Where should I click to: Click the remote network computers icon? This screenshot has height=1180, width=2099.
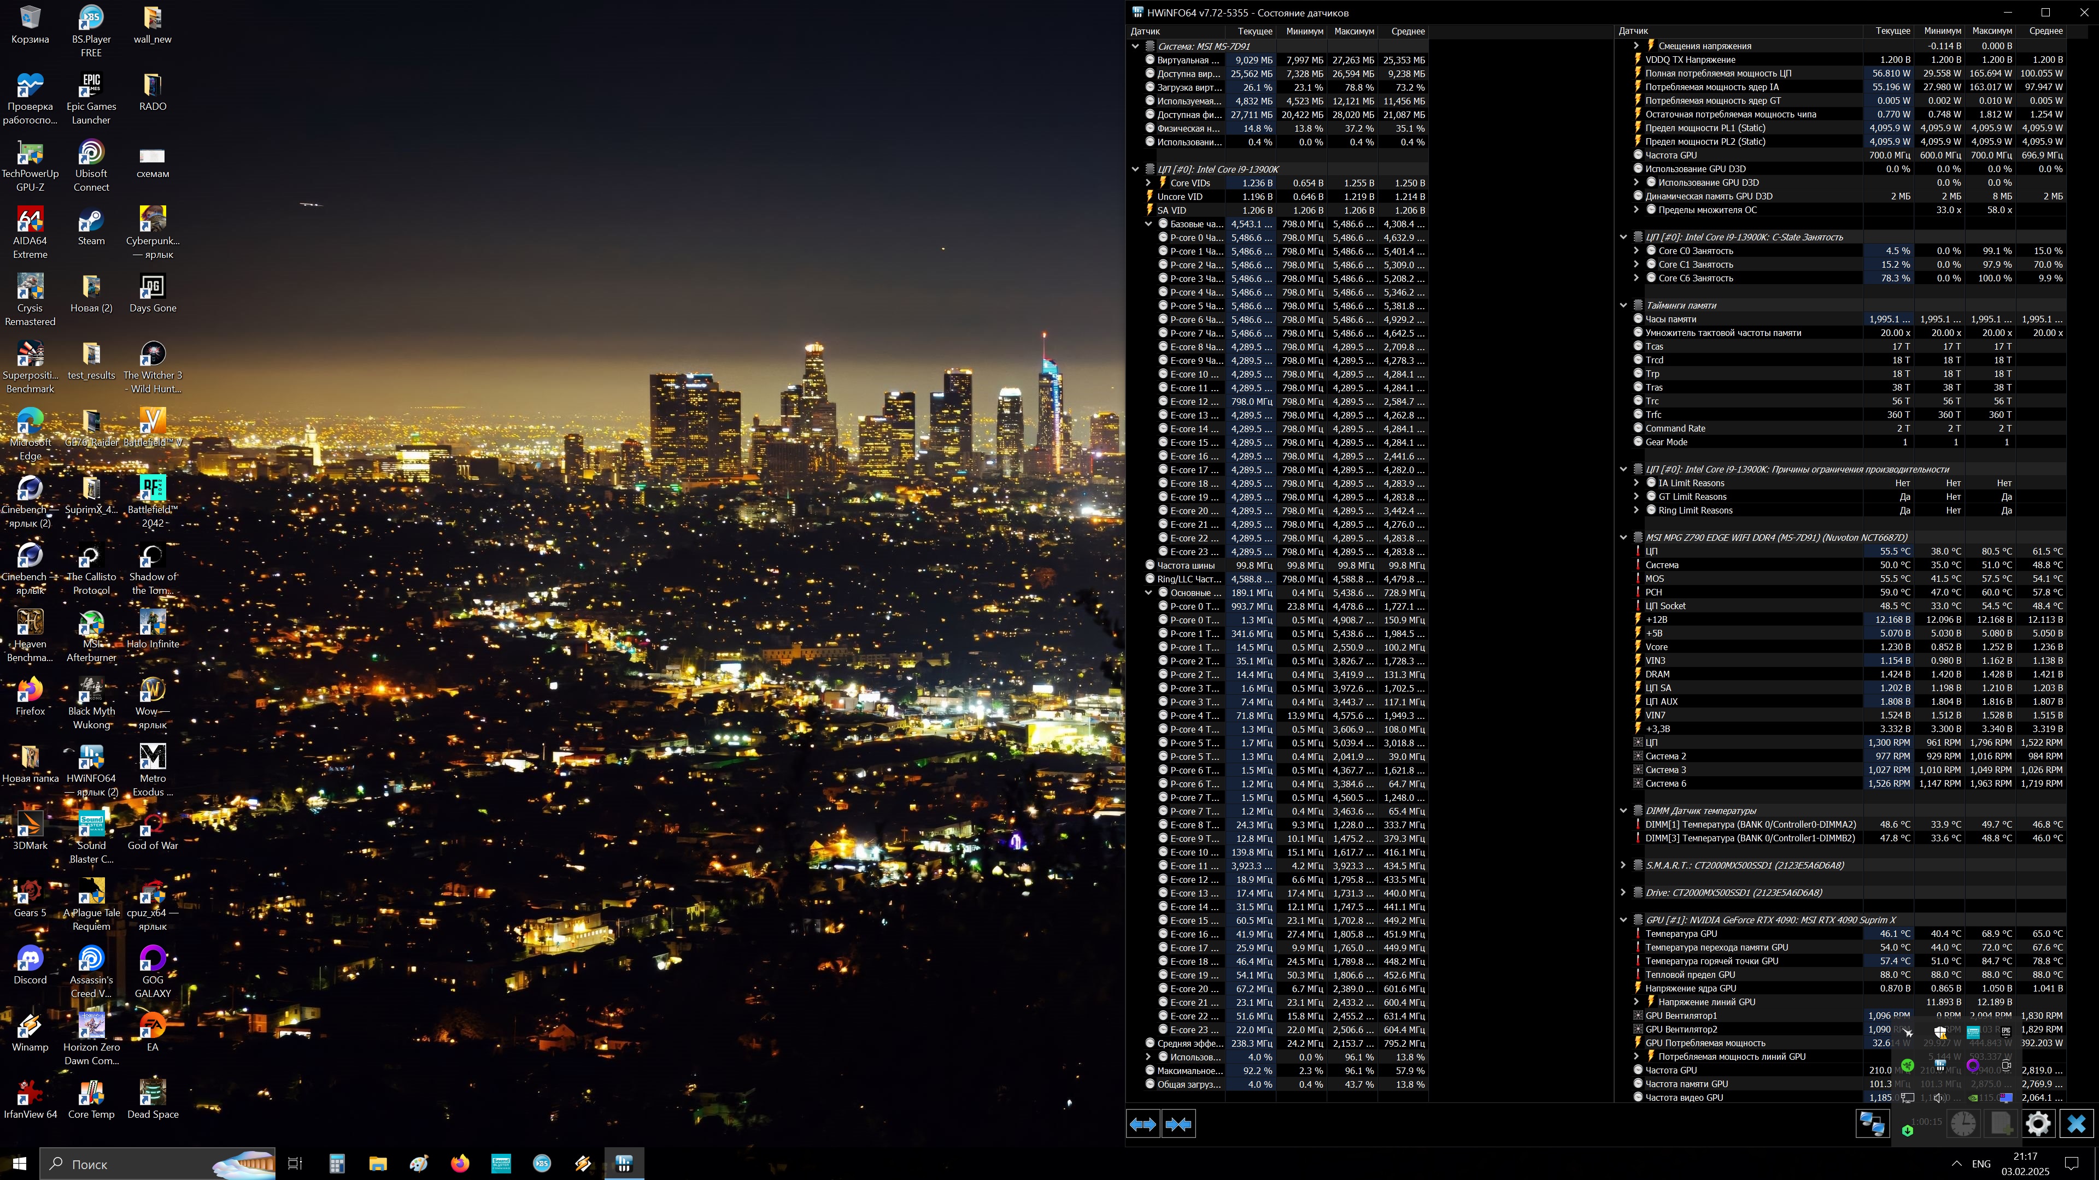(x=1873, y=1124)
